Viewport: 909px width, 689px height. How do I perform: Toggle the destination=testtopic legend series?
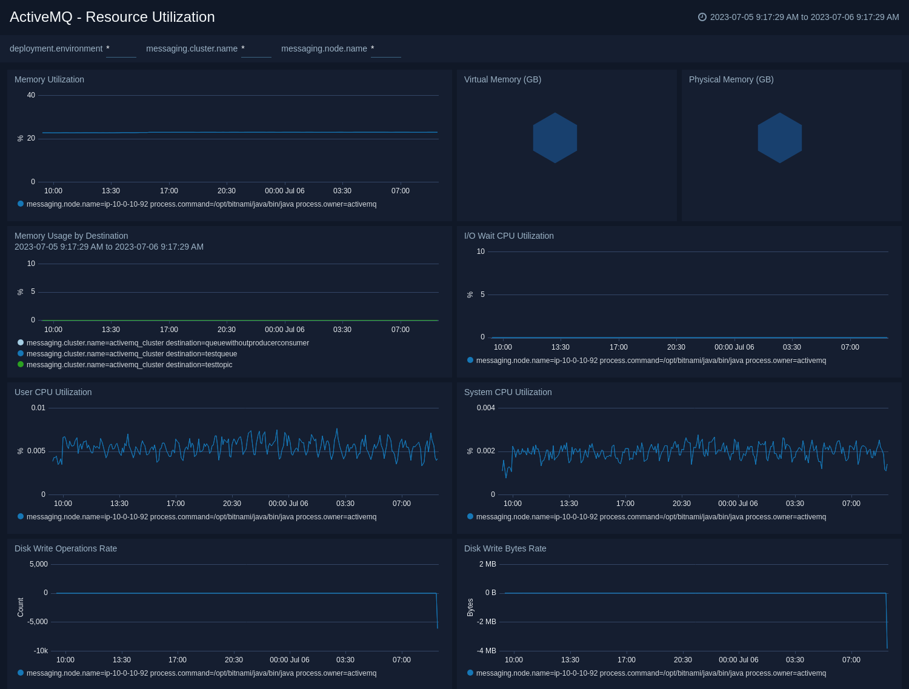coord(129,365)
